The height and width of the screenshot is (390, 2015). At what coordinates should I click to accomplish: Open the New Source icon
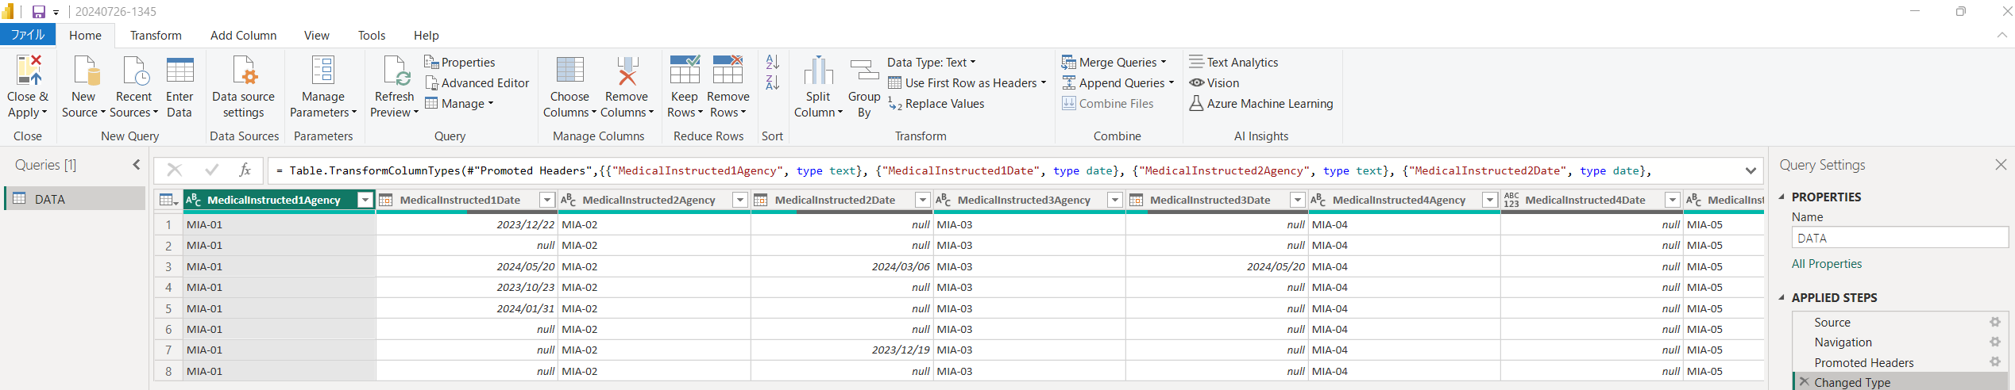click(x=87, y=71)
